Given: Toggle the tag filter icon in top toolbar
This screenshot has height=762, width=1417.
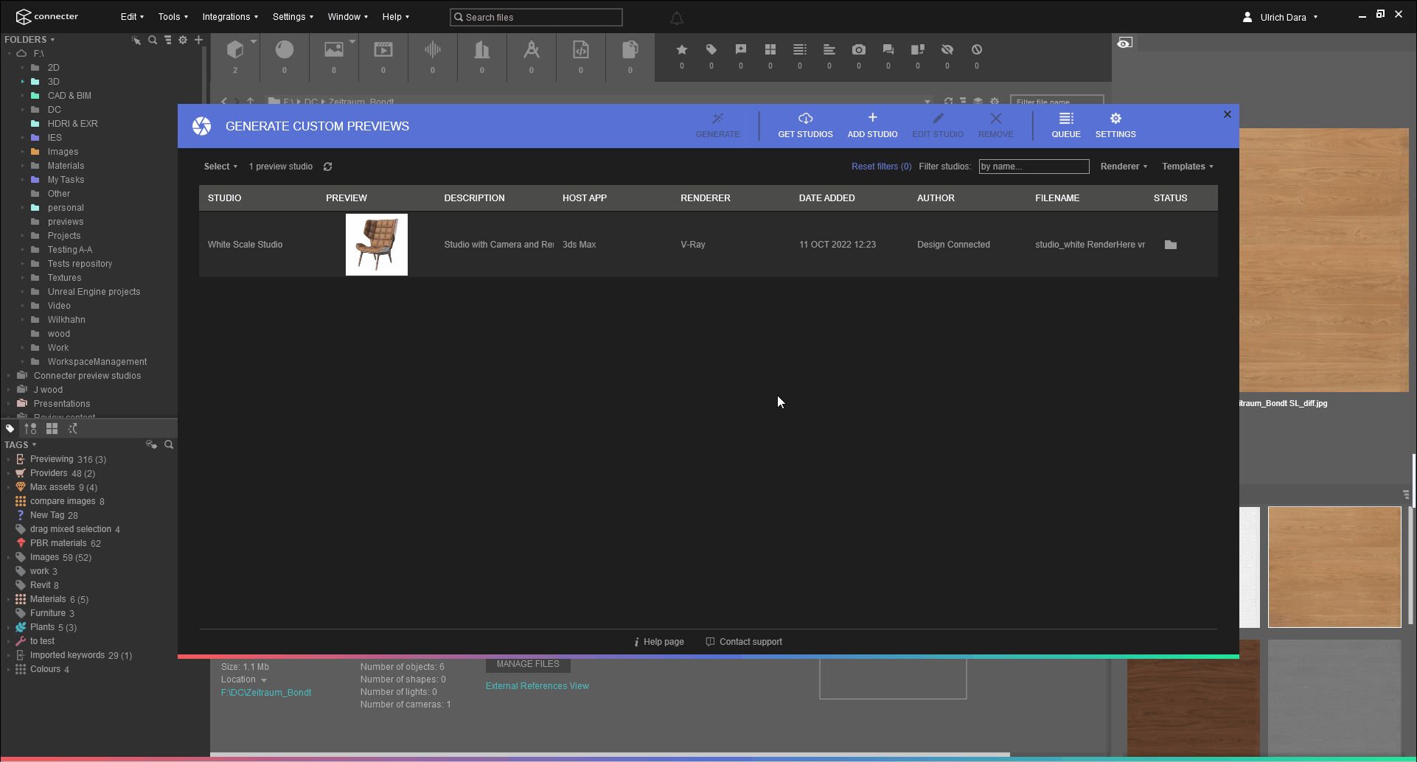Looking at the screenshot, I should coord(711,49).
